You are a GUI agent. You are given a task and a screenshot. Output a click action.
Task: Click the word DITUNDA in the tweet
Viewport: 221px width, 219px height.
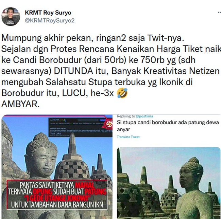(73, 71)
